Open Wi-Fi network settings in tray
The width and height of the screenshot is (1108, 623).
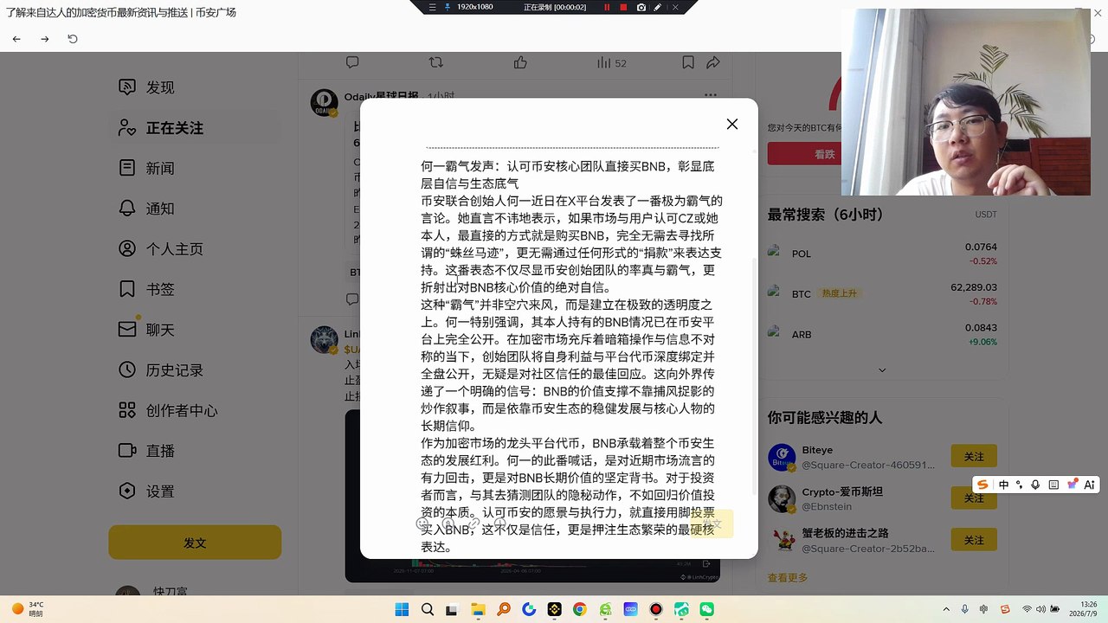click(x=1027, y=609)
